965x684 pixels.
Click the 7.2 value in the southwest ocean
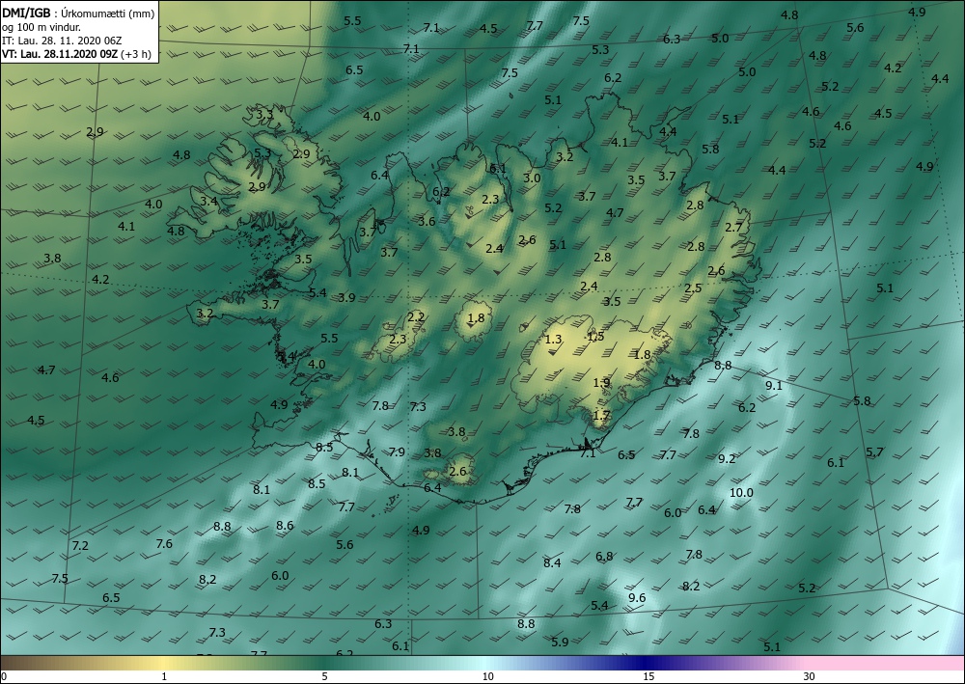pyautogui.click(x=80, y=546)
